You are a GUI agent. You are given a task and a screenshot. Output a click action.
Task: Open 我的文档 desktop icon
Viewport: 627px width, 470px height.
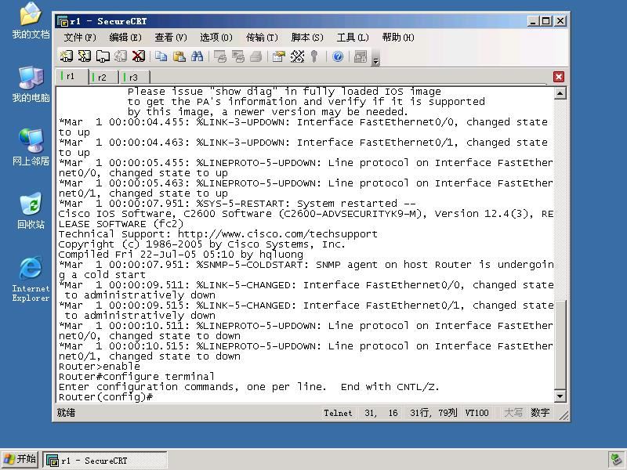[x=31, y=20]
